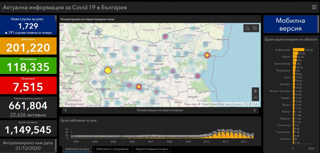Switch to Заболели с натрупване tab
320x153 pixels.
(112, 149)
